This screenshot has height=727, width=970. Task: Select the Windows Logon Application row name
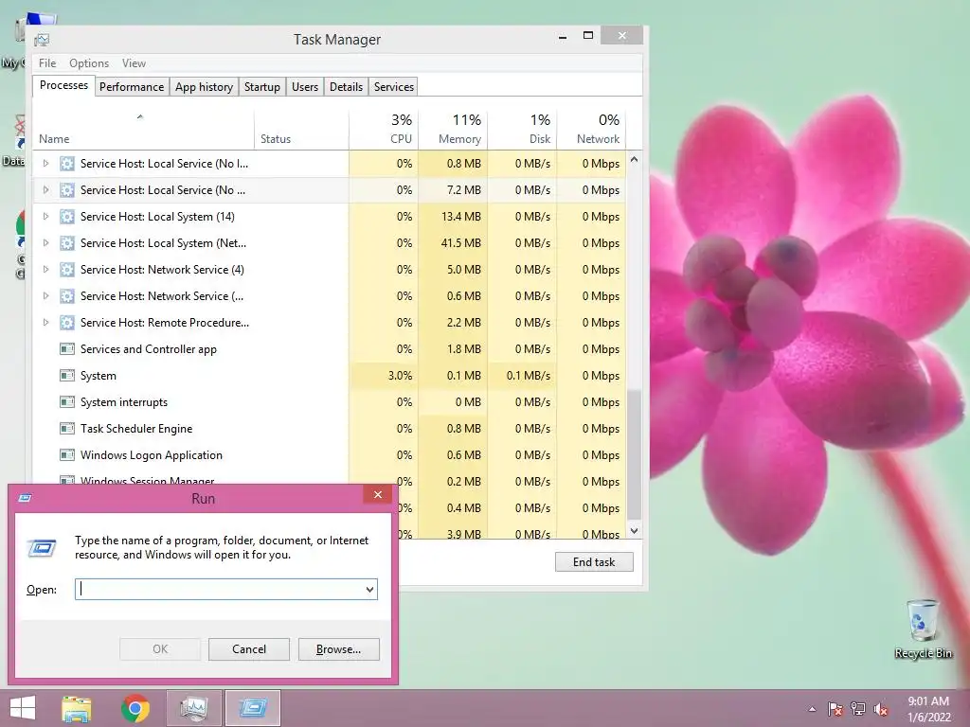tap(151, 455)
